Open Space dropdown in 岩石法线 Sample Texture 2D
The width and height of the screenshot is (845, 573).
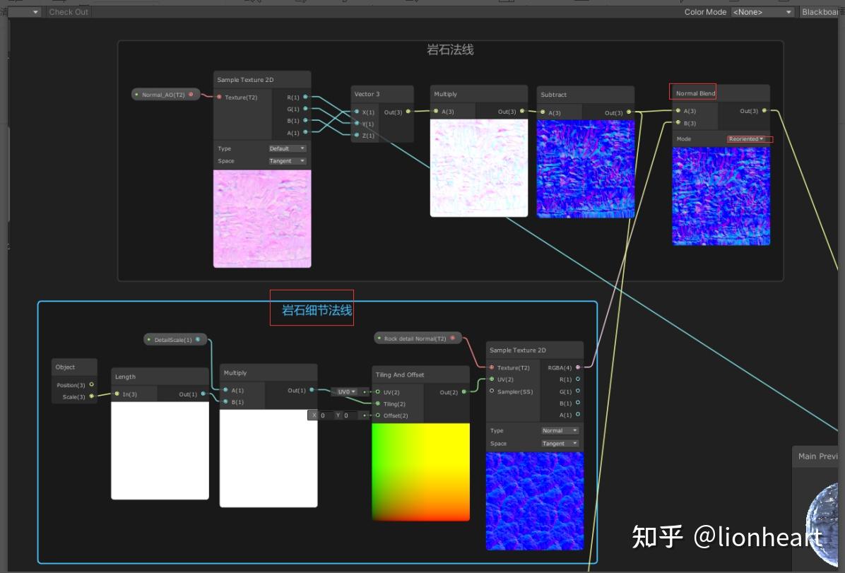pyautogui.click(x=288, y=160)
